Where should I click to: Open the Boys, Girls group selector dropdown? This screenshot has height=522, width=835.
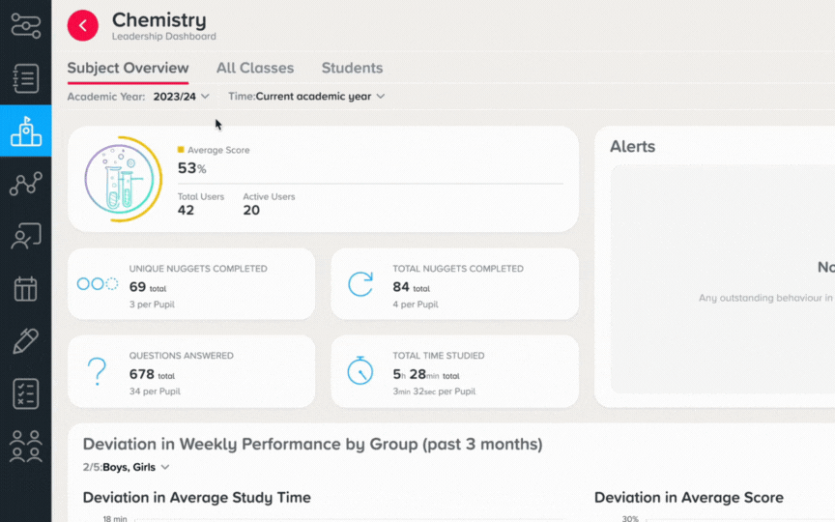(136, 467)
